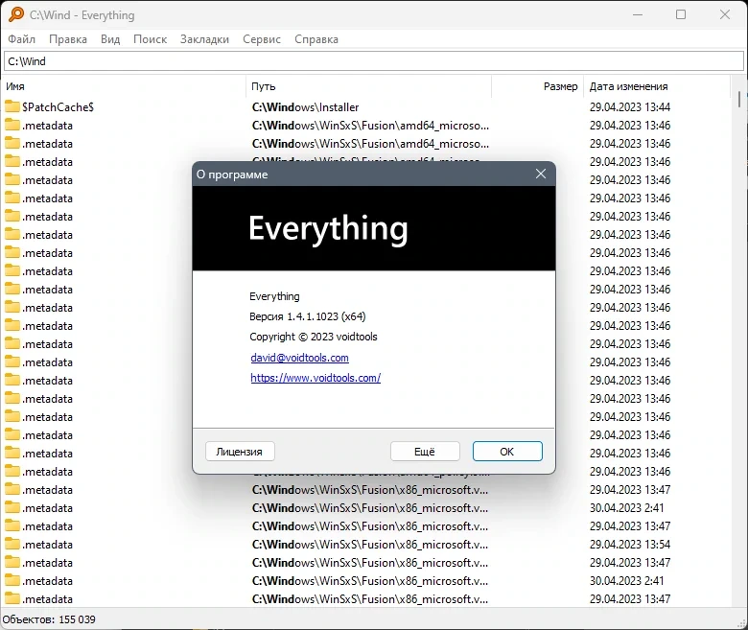This screenshot has height=630, width=748.
Task: Click the path C:\Windows\Installer
Action: point(305,107)
